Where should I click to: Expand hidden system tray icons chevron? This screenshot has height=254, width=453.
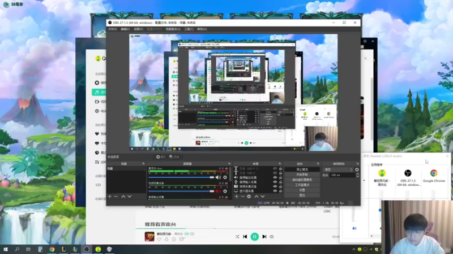point(353,249)
